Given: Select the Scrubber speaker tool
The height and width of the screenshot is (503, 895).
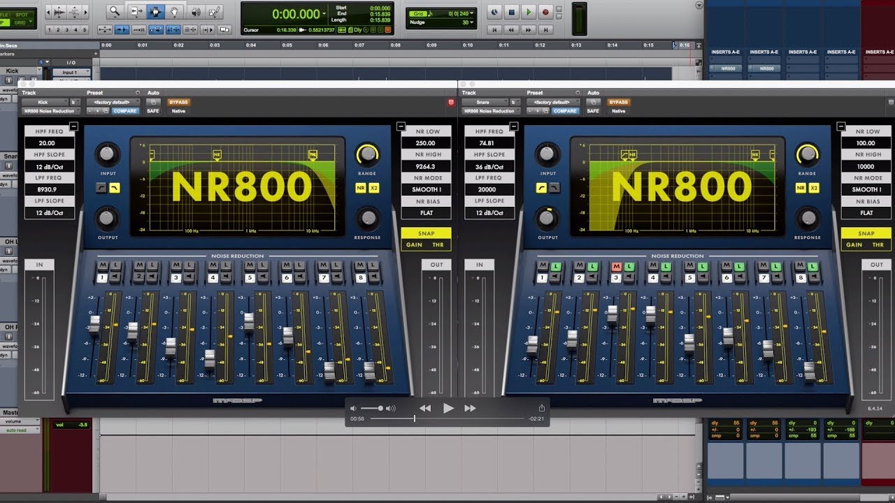Looking at the screenshot, I should (x=196, y=11).
